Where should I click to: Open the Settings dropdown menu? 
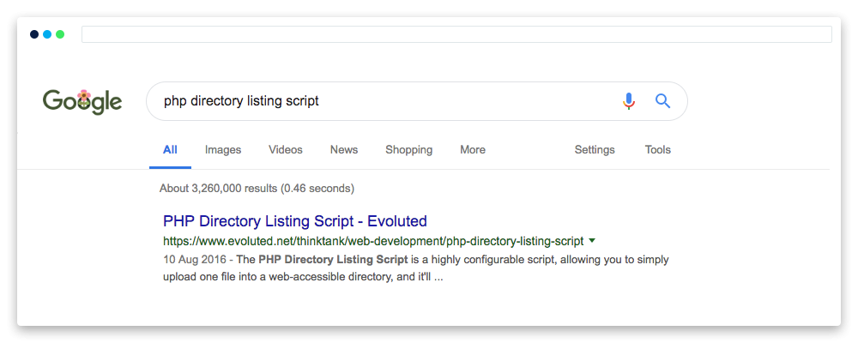[595, 150]
